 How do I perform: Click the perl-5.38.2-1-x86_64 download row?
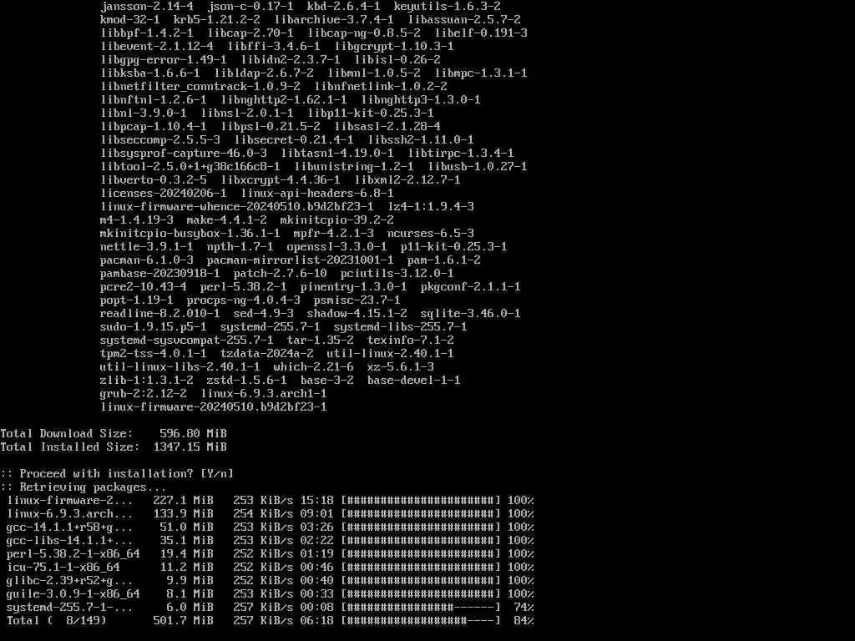(x=270, y=554)
